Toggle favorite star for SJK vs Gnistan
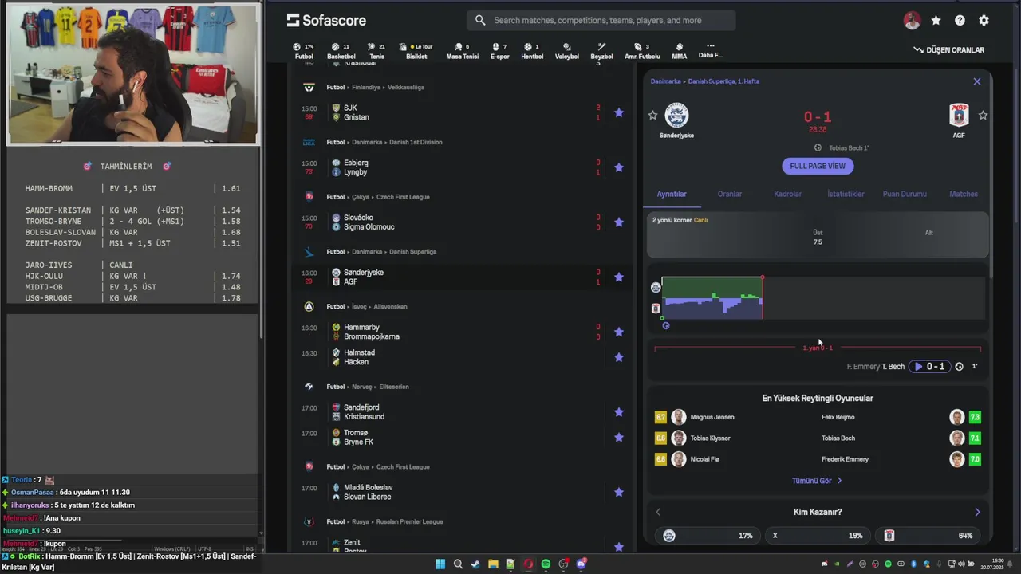 619,112
